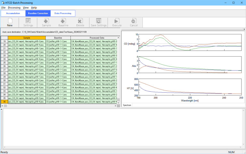
Task: Open the Processing menu
Action: point(14,8)
